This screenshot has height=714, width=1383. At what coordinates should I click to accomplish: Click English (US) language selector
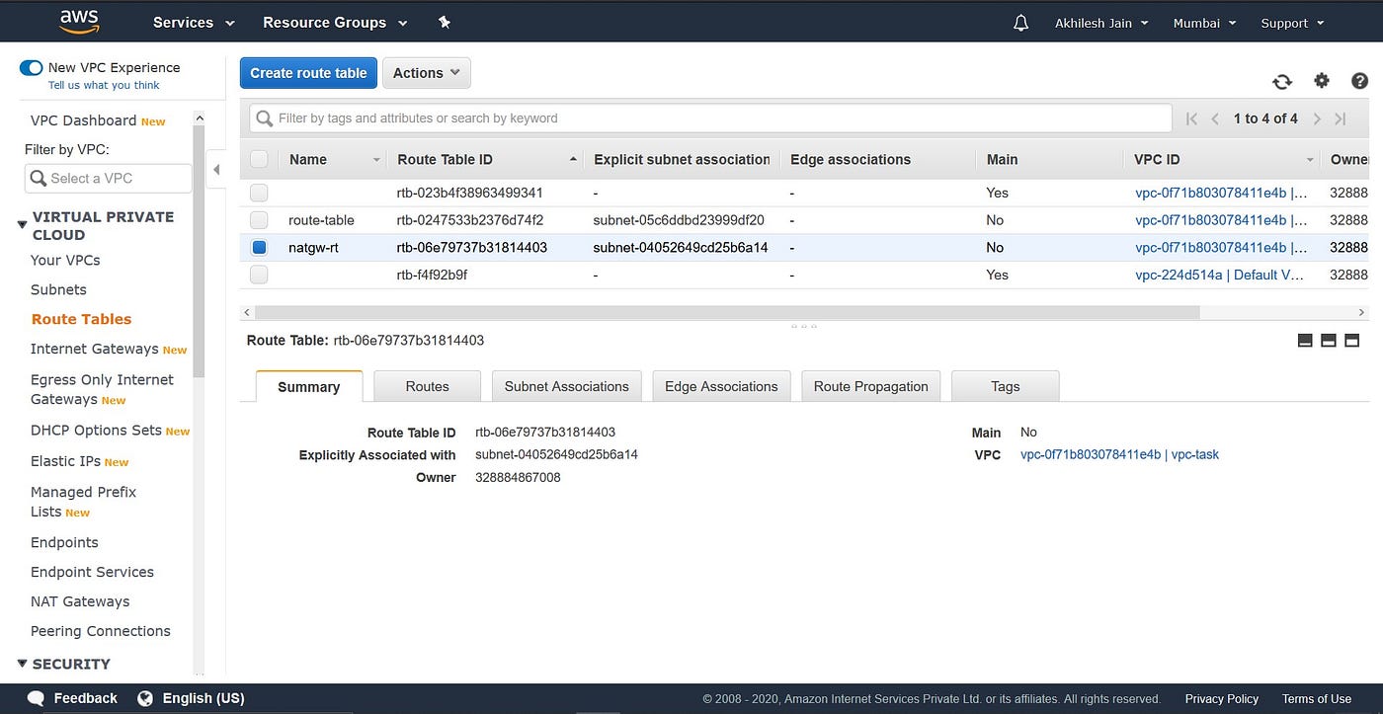point(203,698)
